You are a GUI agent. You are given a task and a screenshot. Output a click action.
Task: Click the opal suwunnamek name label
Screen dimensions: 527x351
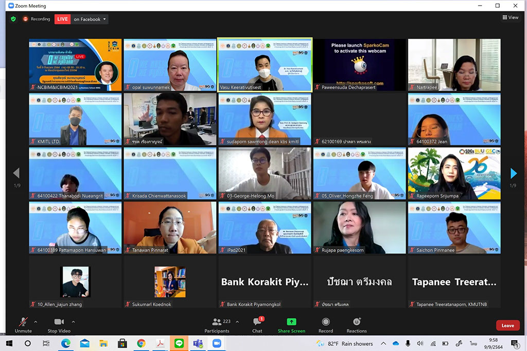[x=151, y=87]
